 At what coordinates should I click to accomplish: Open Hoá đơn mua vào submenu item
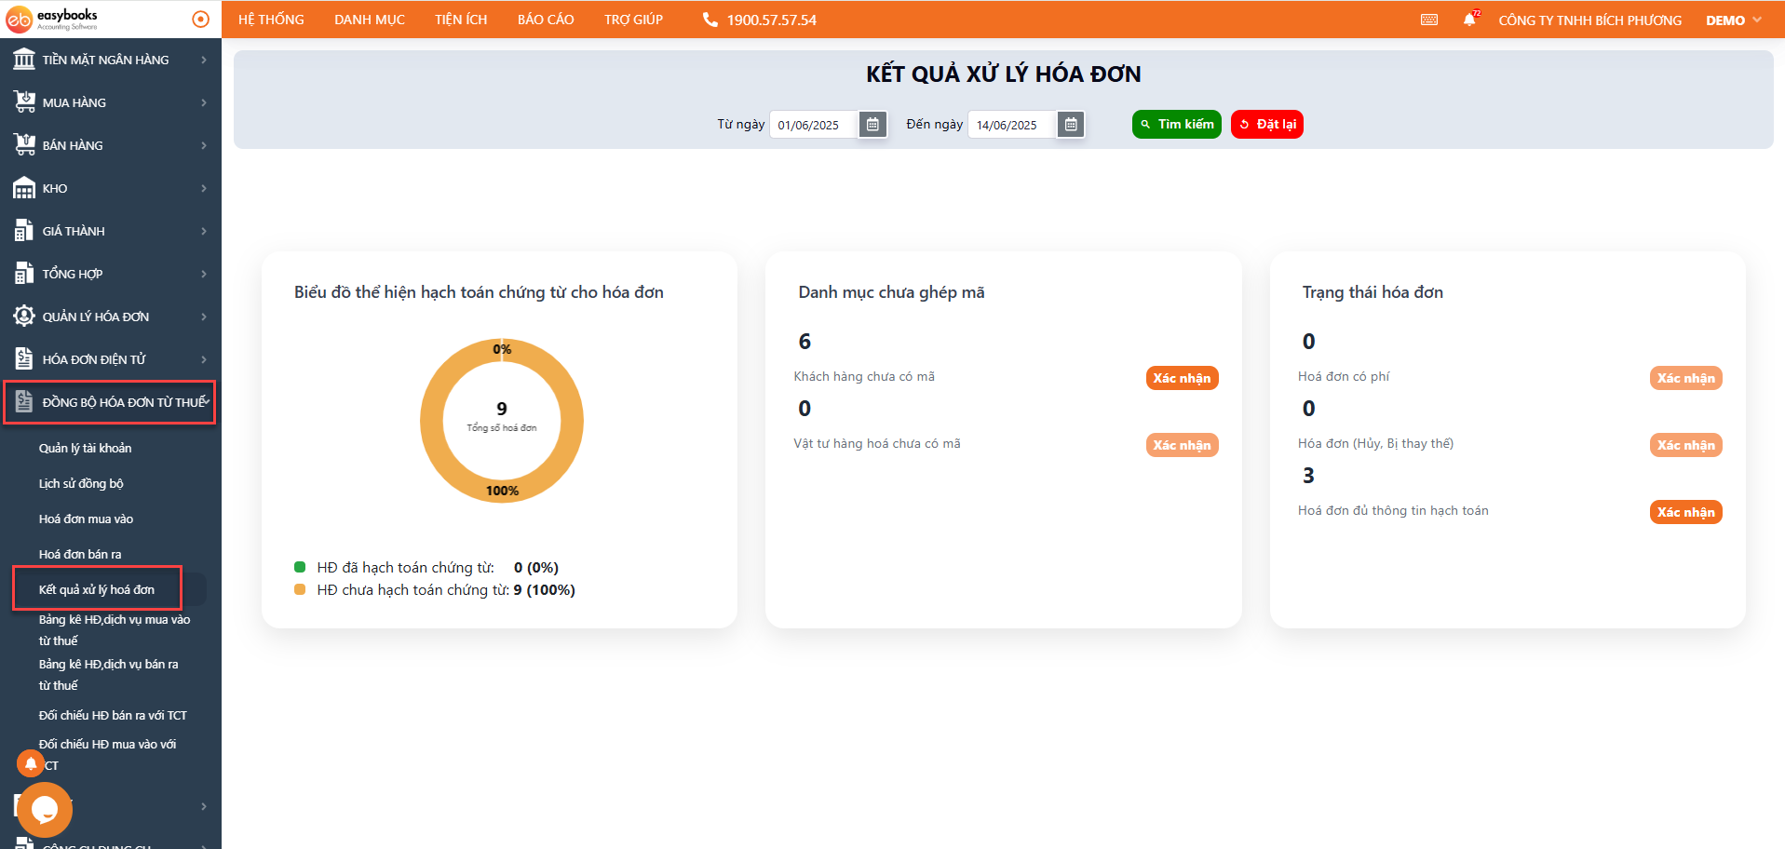coord(86,519)
